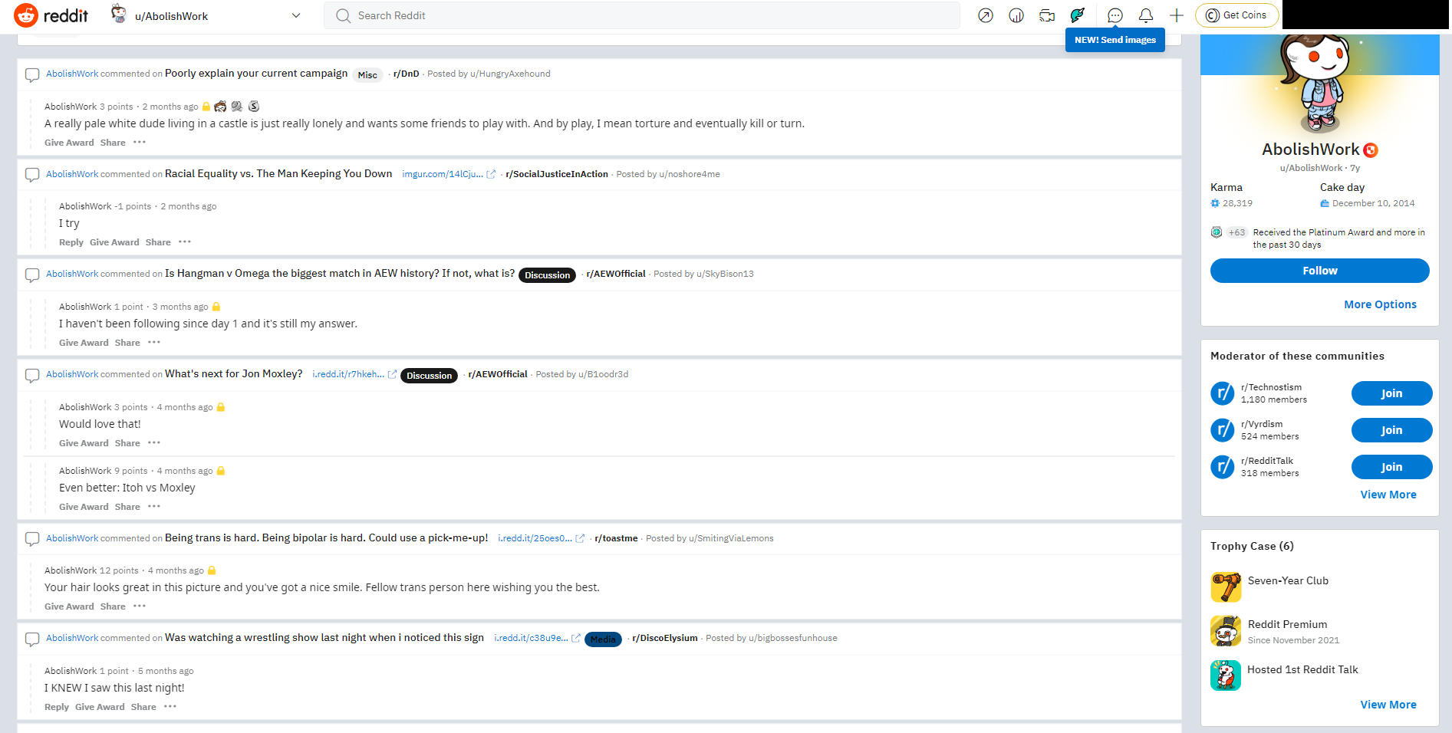Click the Media flair tag
Image resolution: width=1452 pixels, height=733 pixels.
603,639
